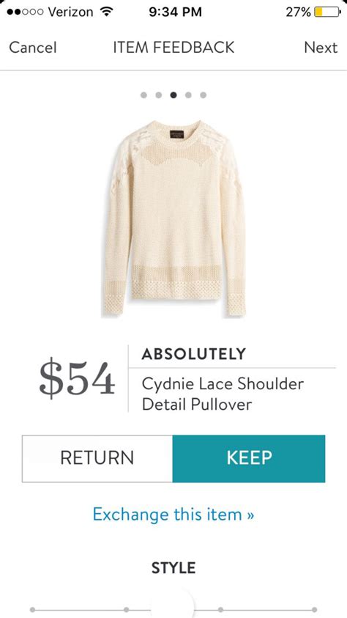Select the fifth page indicator dot
This screenshot has height=618, width=347.
coord(203,95)
